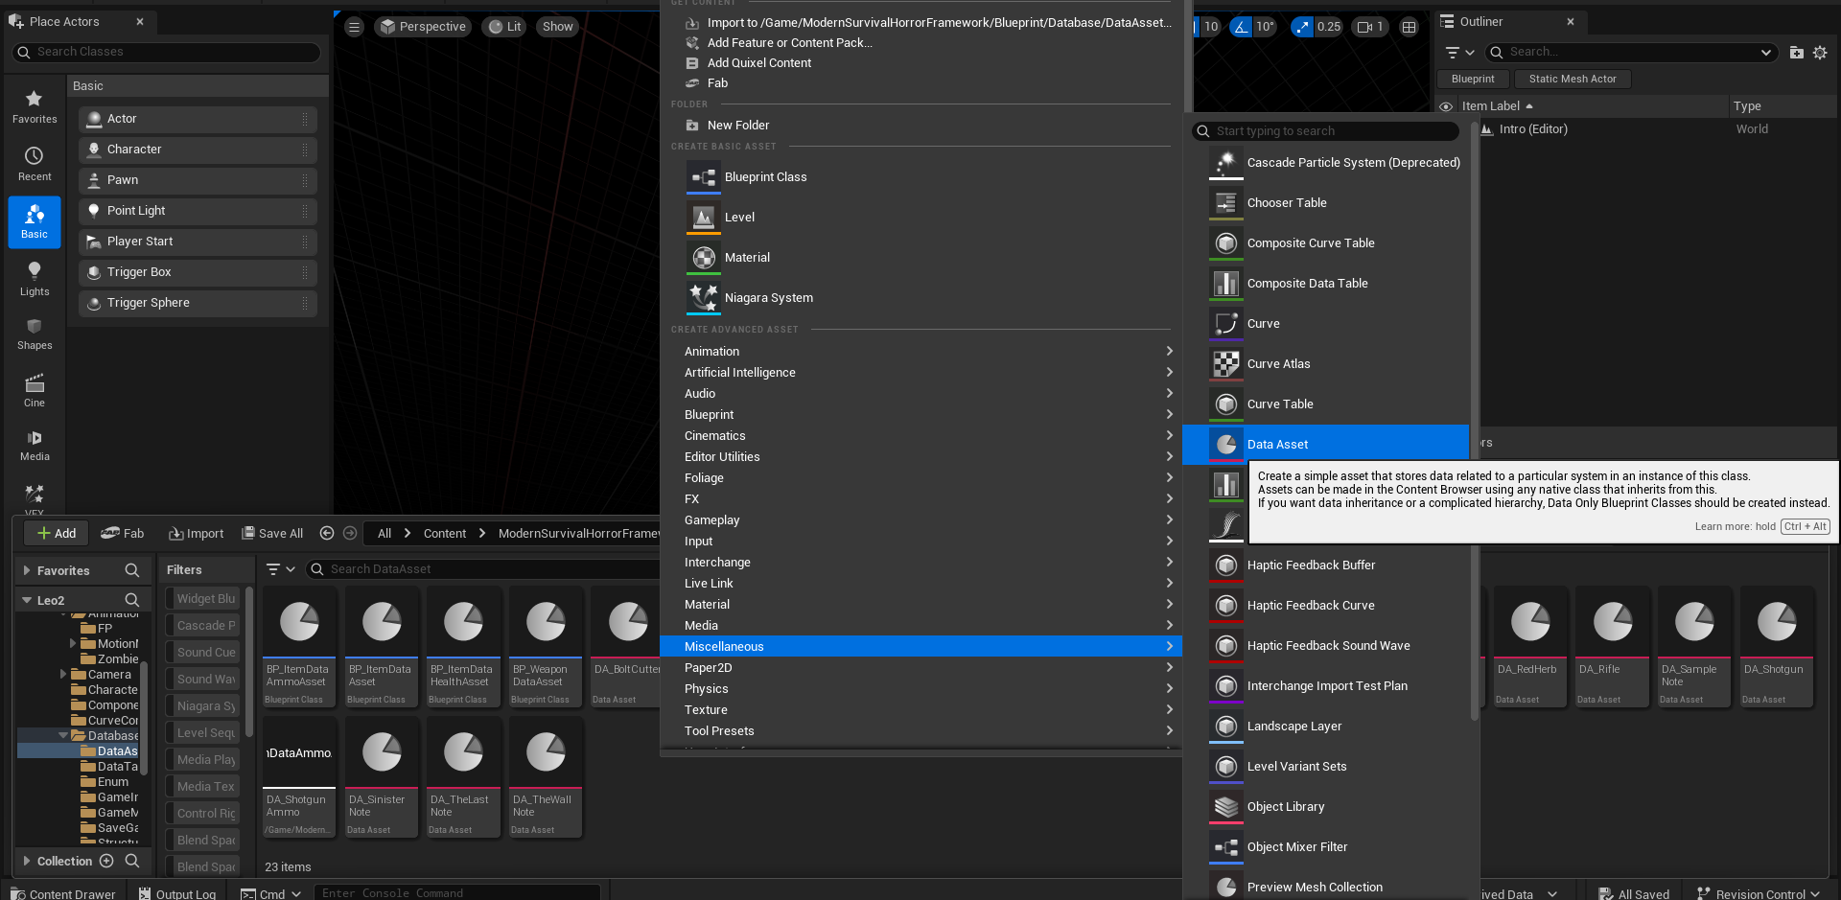Toggle visibility eye column in Outliner

(1446, 106)
